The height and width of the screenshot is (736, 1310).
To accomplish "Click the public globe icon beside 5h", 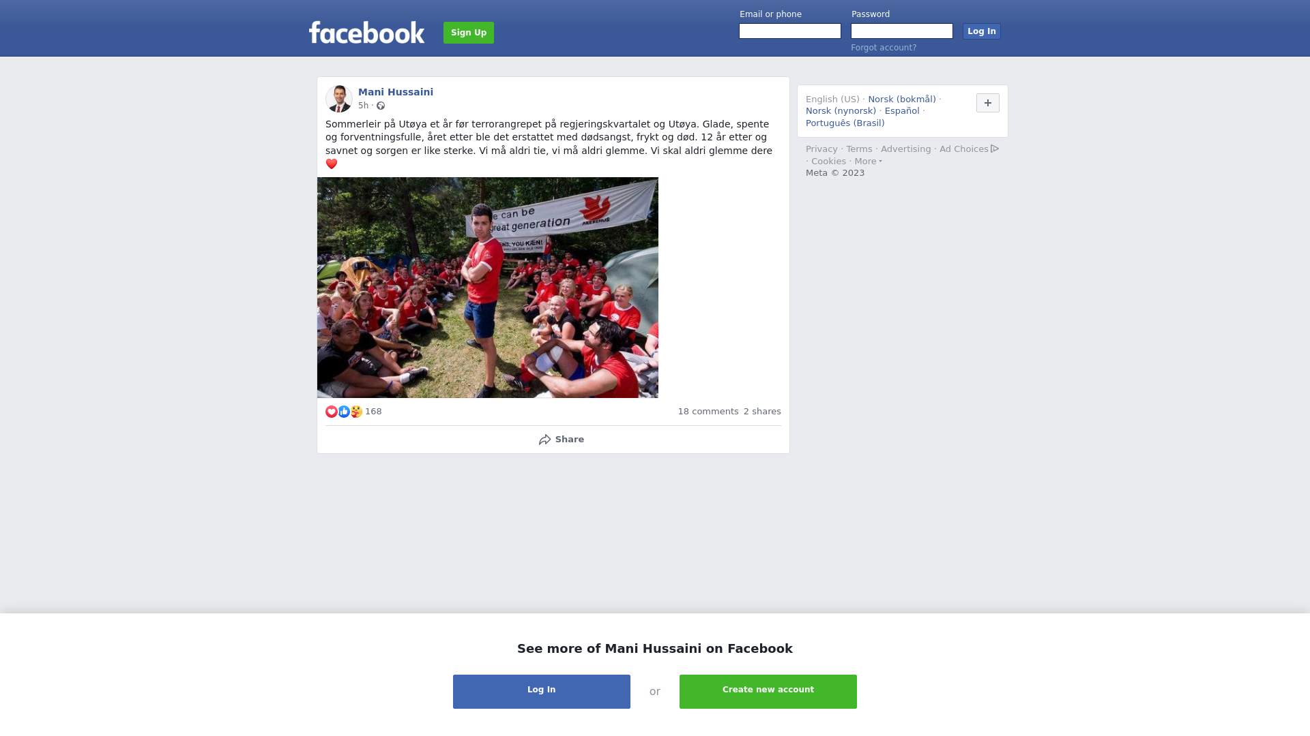I will [x=381, y=106].
